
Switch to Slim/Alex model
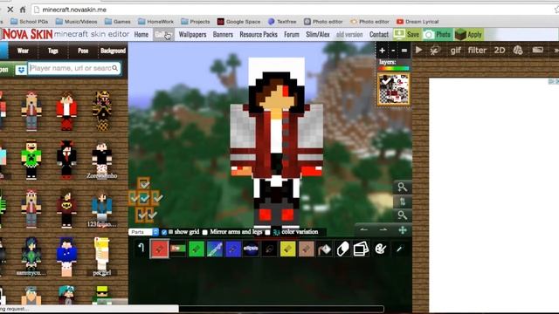coord(318,35)
